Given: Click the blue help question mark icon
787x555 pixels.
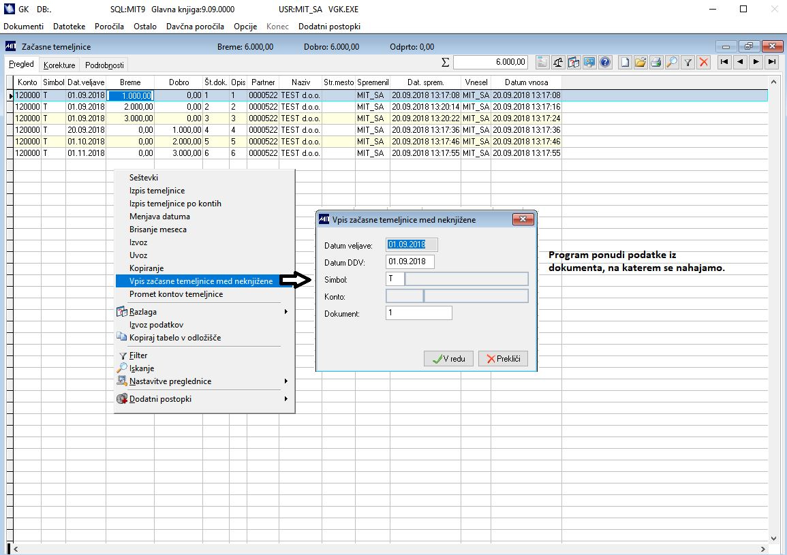Looking at the screenshot, I should click(604, 63).
